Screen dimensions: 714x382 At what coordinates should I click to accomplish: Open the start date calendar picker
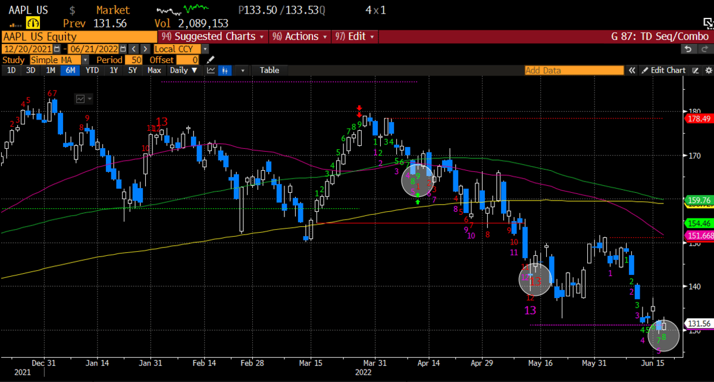click(x=57, y=49)
